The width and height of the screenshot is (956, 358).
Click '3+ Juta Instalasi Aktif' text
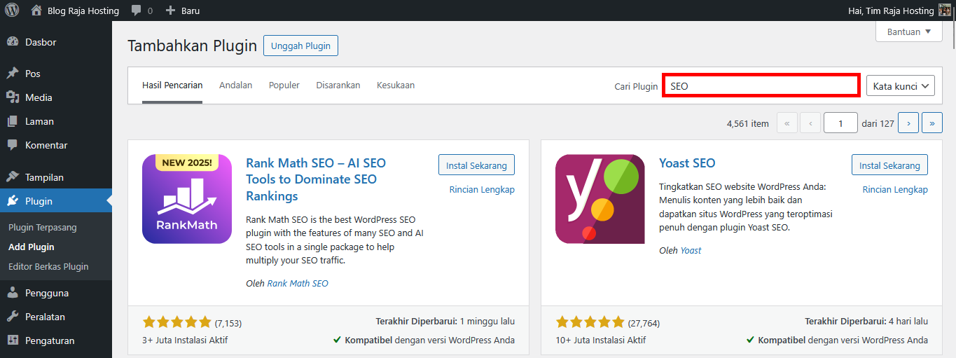coord(185,340)
